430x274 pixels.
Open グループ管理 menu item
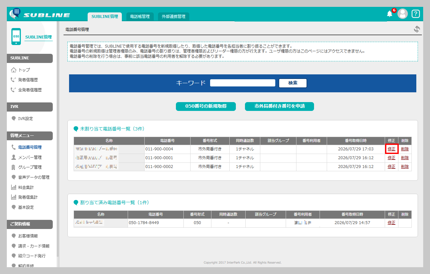pyautogui.click(x=30, y=167)
